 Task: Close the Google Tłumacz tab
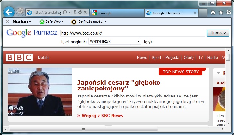pos(195,13)
